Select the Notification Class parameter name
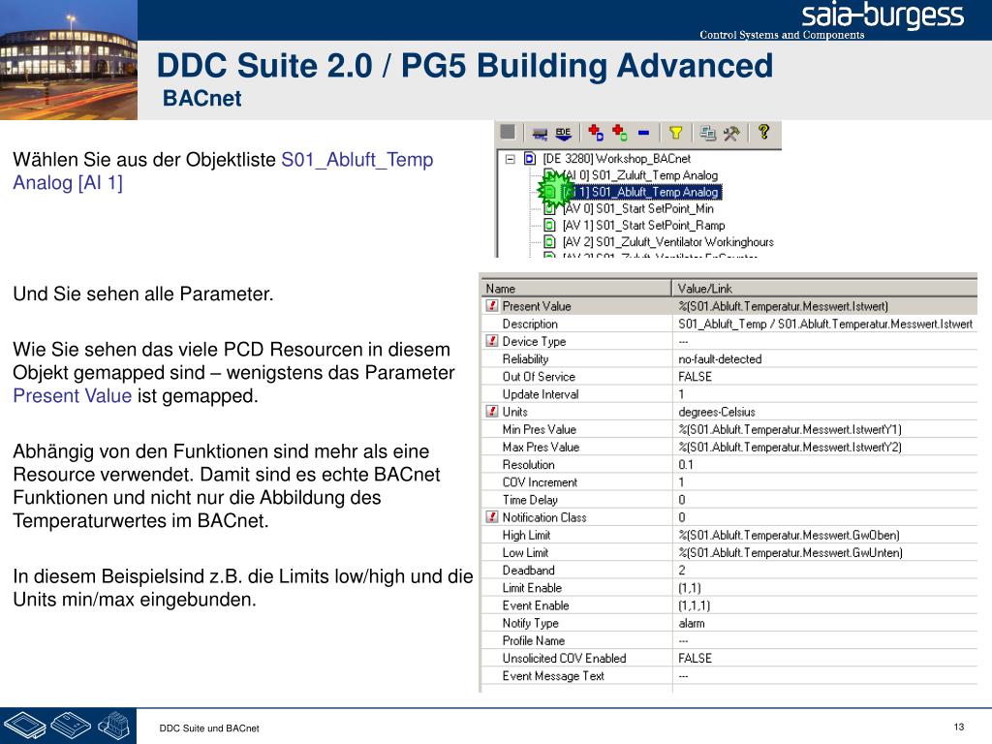 [x=544, y=517]
